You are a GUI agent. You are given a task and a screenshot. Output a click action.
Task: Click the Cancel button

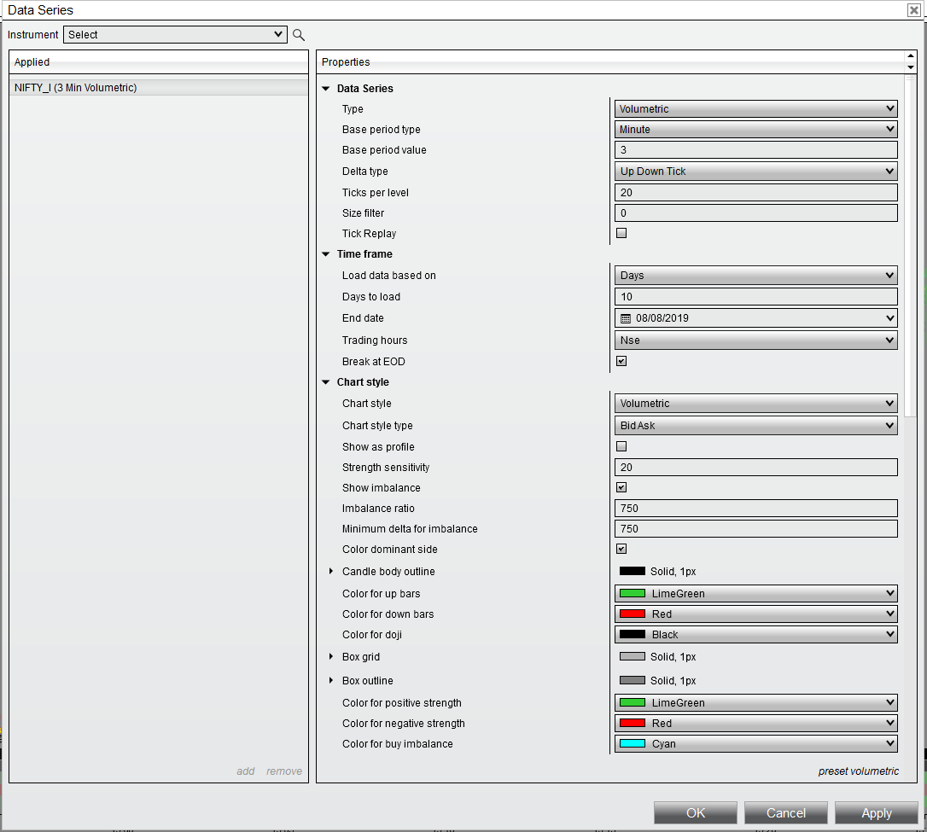pos(785,813)
